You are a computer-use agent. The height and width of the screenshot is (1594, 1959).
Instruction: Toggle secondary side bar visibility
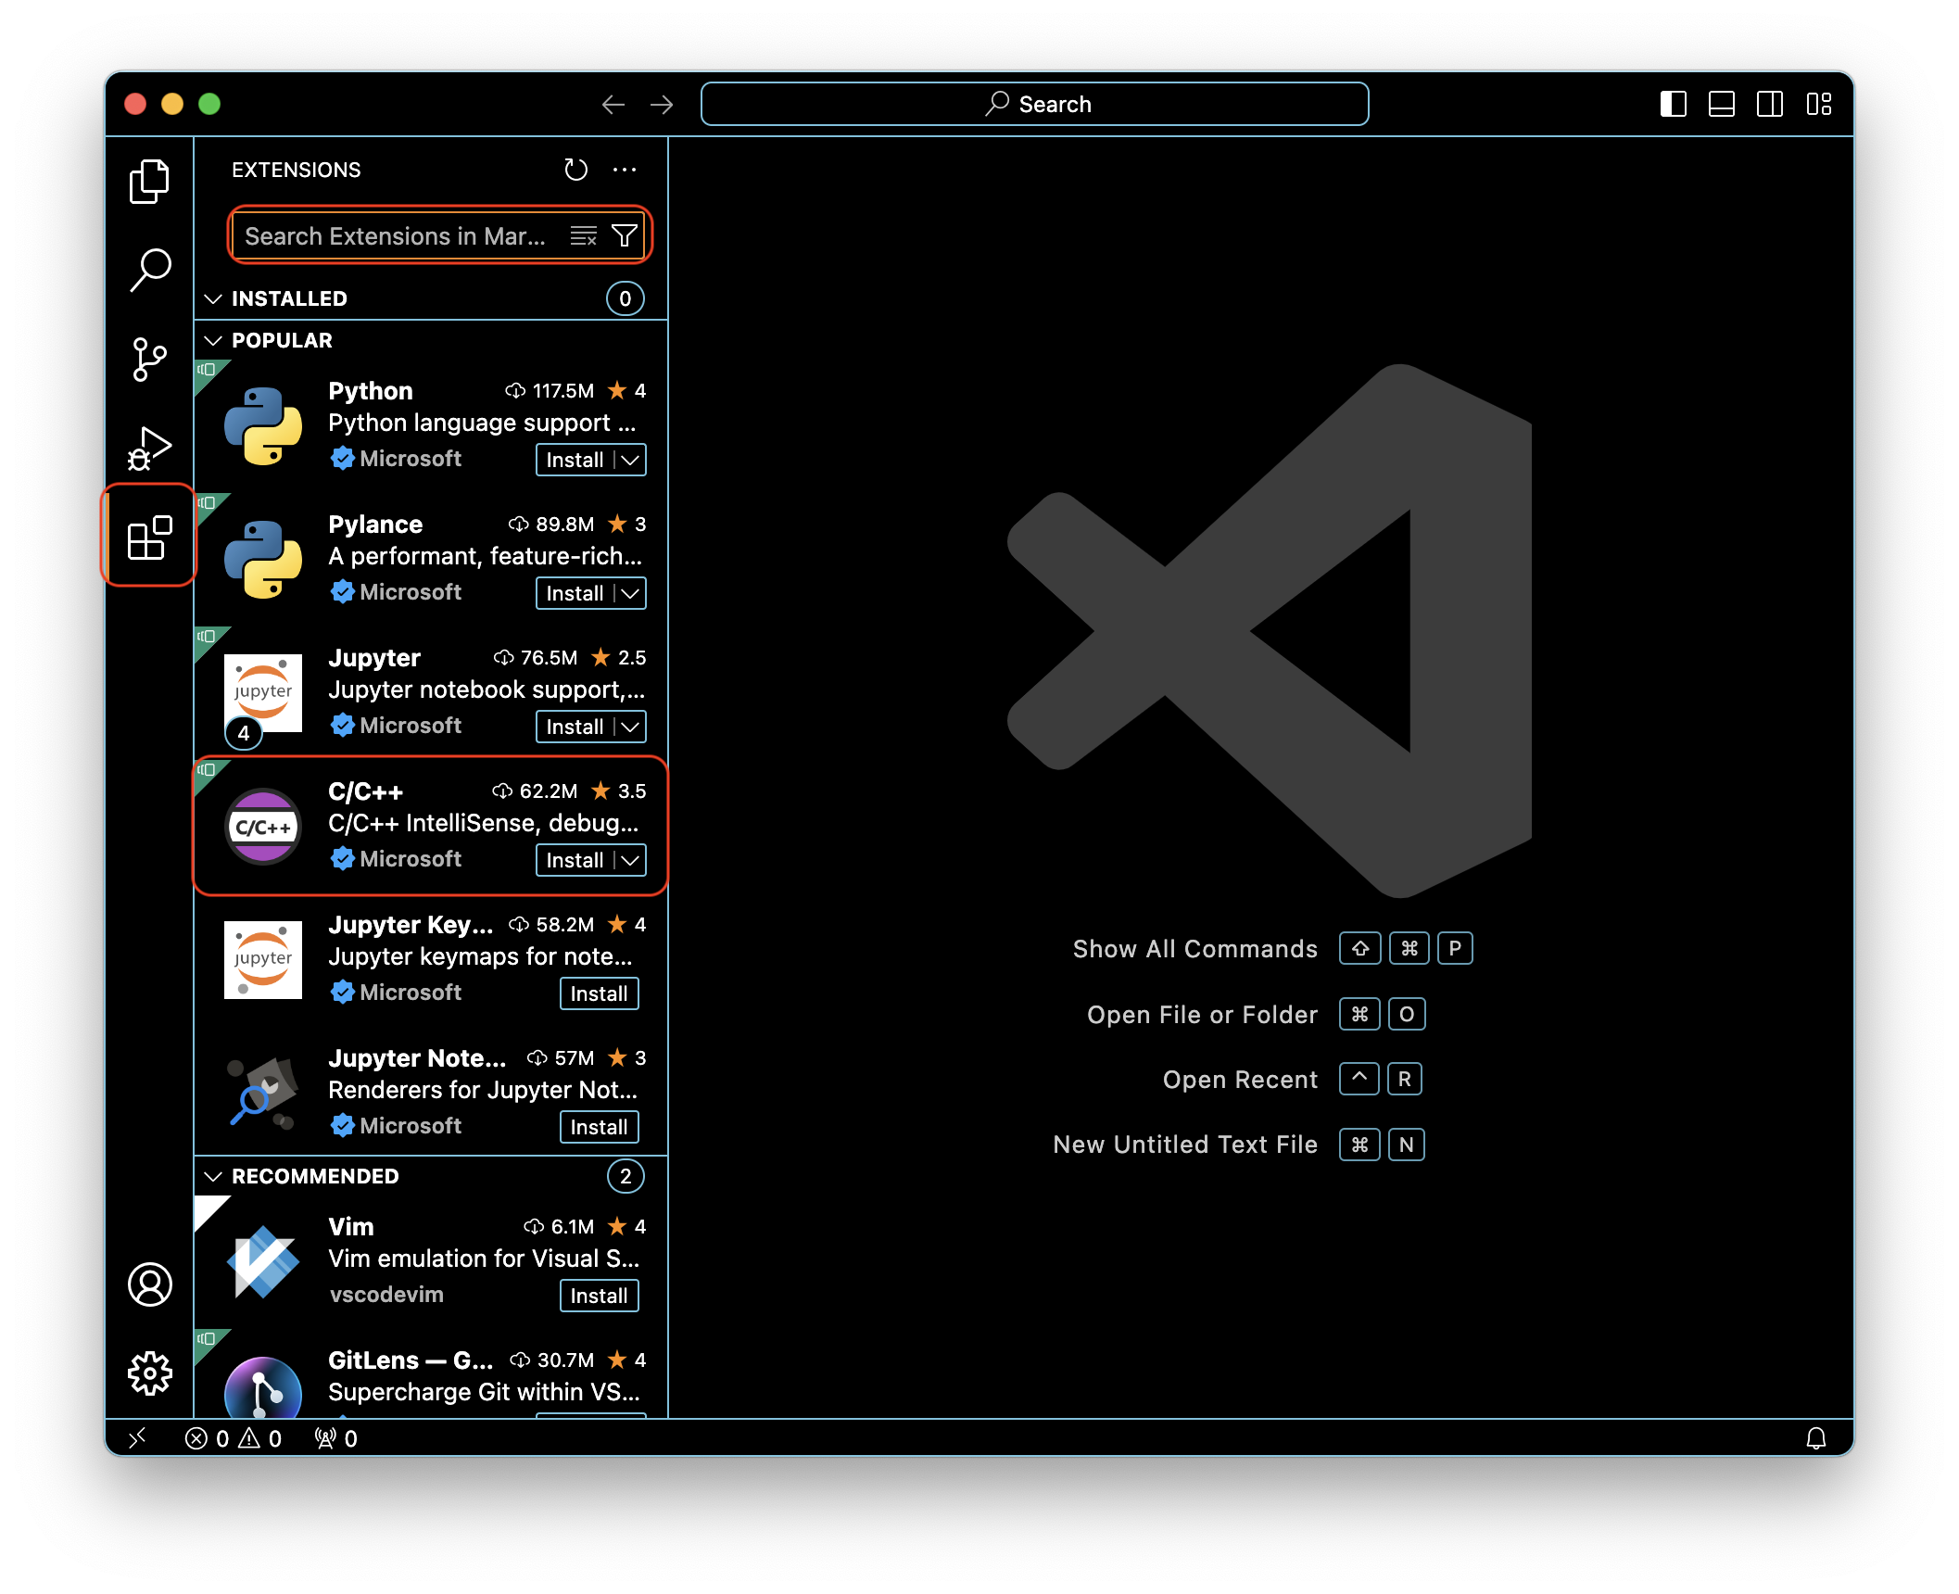click(x=1769, y=104)
